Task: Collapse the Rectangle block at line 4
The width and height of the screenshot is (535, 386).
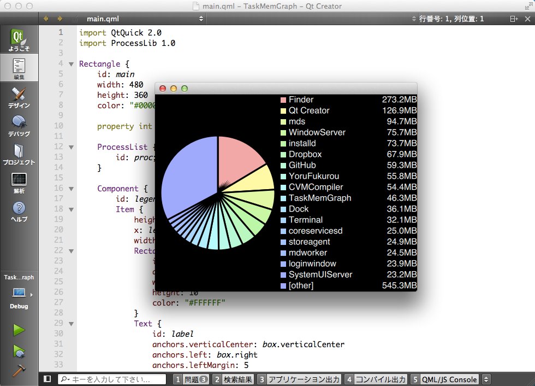Action: [71, 64]
